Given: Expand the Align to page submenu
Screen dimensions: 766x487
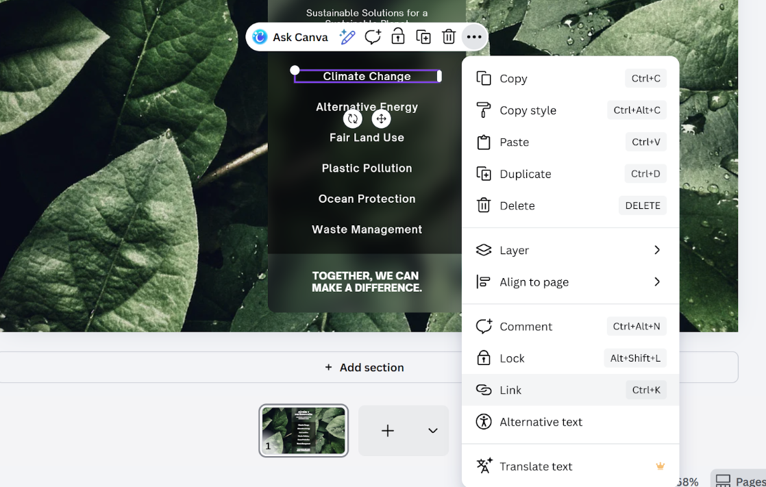Looking at the screenshot, I should click(x=570, y=282).
